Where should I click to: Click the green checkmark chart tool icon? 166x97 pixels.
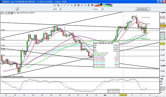tap(75, 5)
